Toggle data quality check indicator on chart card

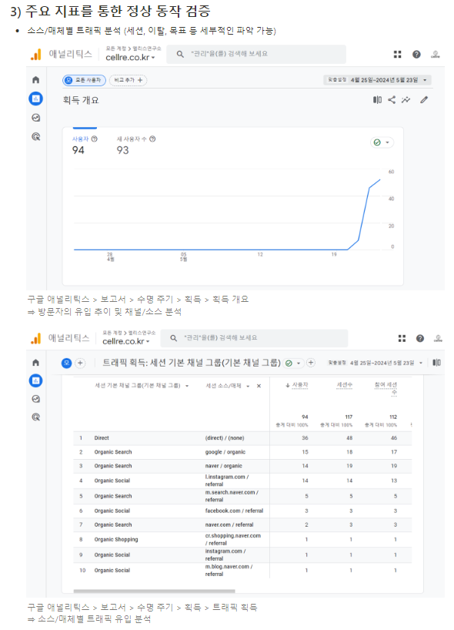click(x=382, y=142)
